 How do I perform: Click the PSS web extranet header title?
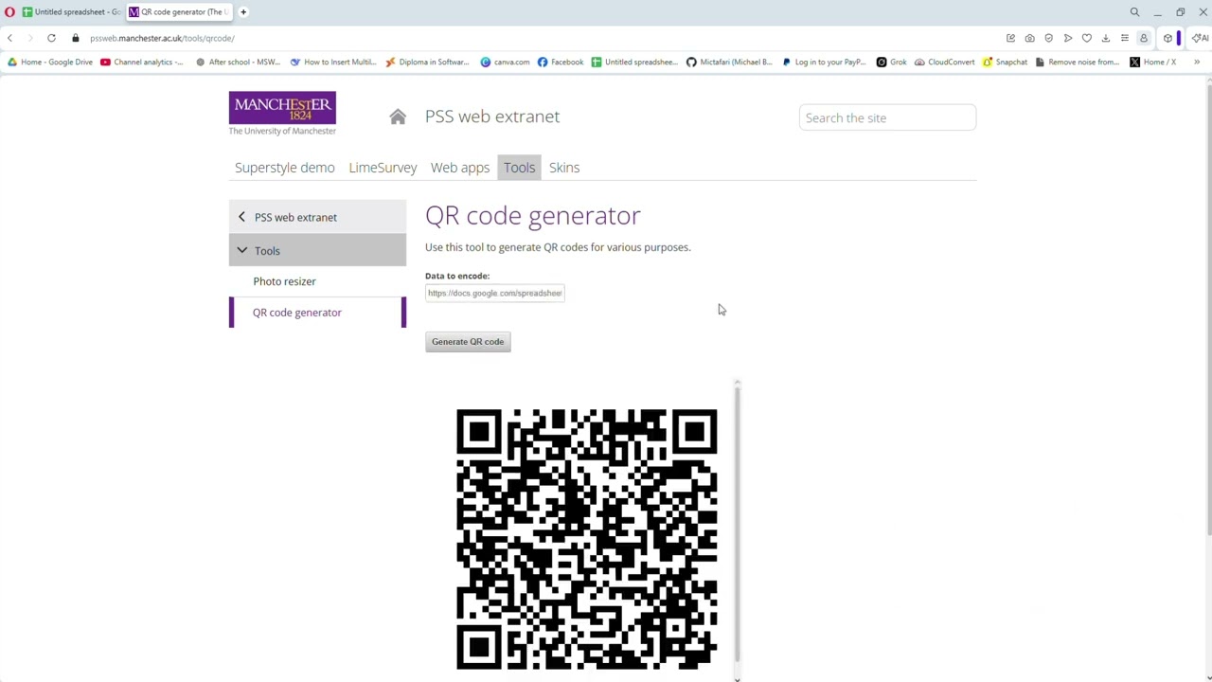(x=492, y=117)
